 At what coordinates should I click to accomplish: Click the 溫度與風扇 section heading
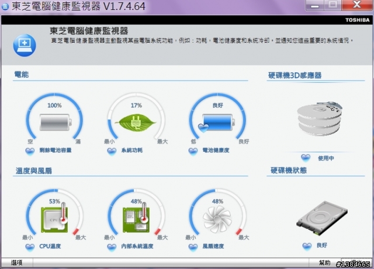click(x=34, y=170)
